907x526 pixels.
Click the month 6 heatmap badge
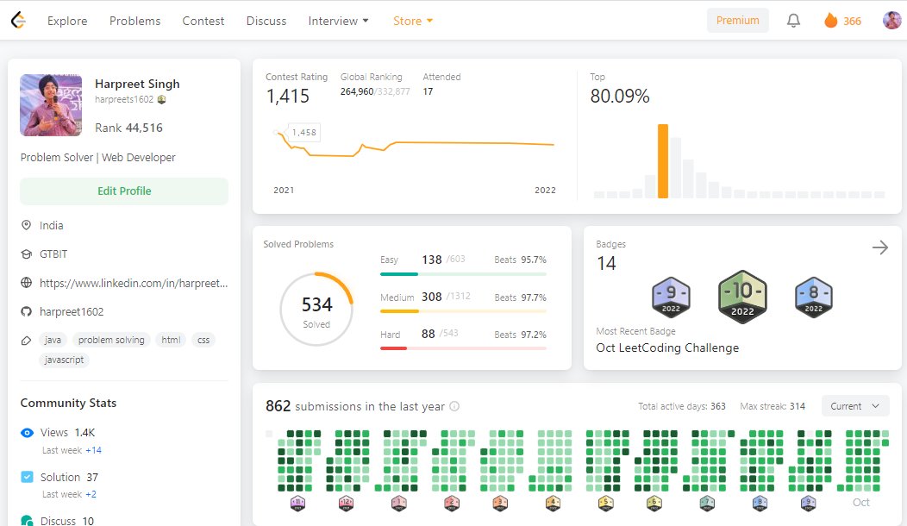point(654,503)
